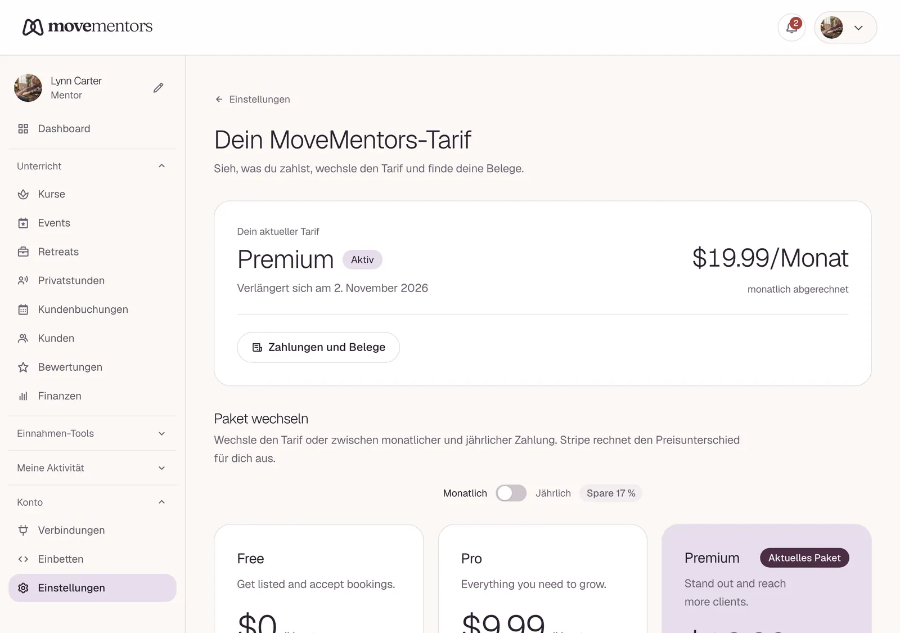Click the Privatstunden person icon
The height and width of the screenshot is (633, 900).
23,281
